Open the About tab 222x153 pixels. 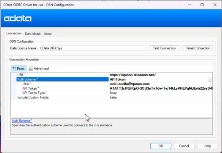pos(48,34)
